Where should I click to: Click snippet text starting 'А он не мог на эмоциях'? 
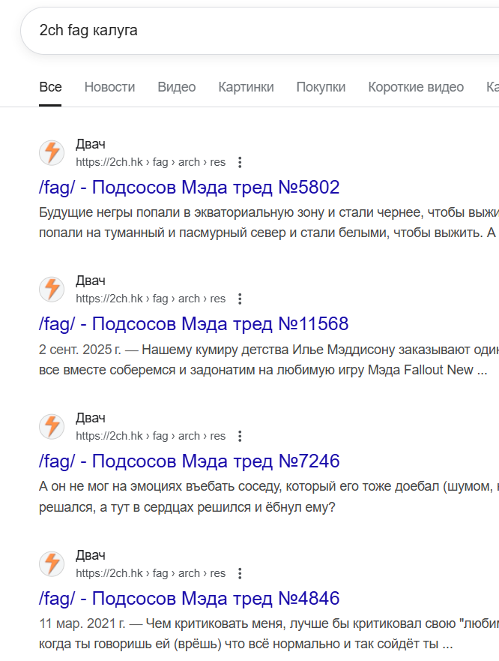pos(269,497)
